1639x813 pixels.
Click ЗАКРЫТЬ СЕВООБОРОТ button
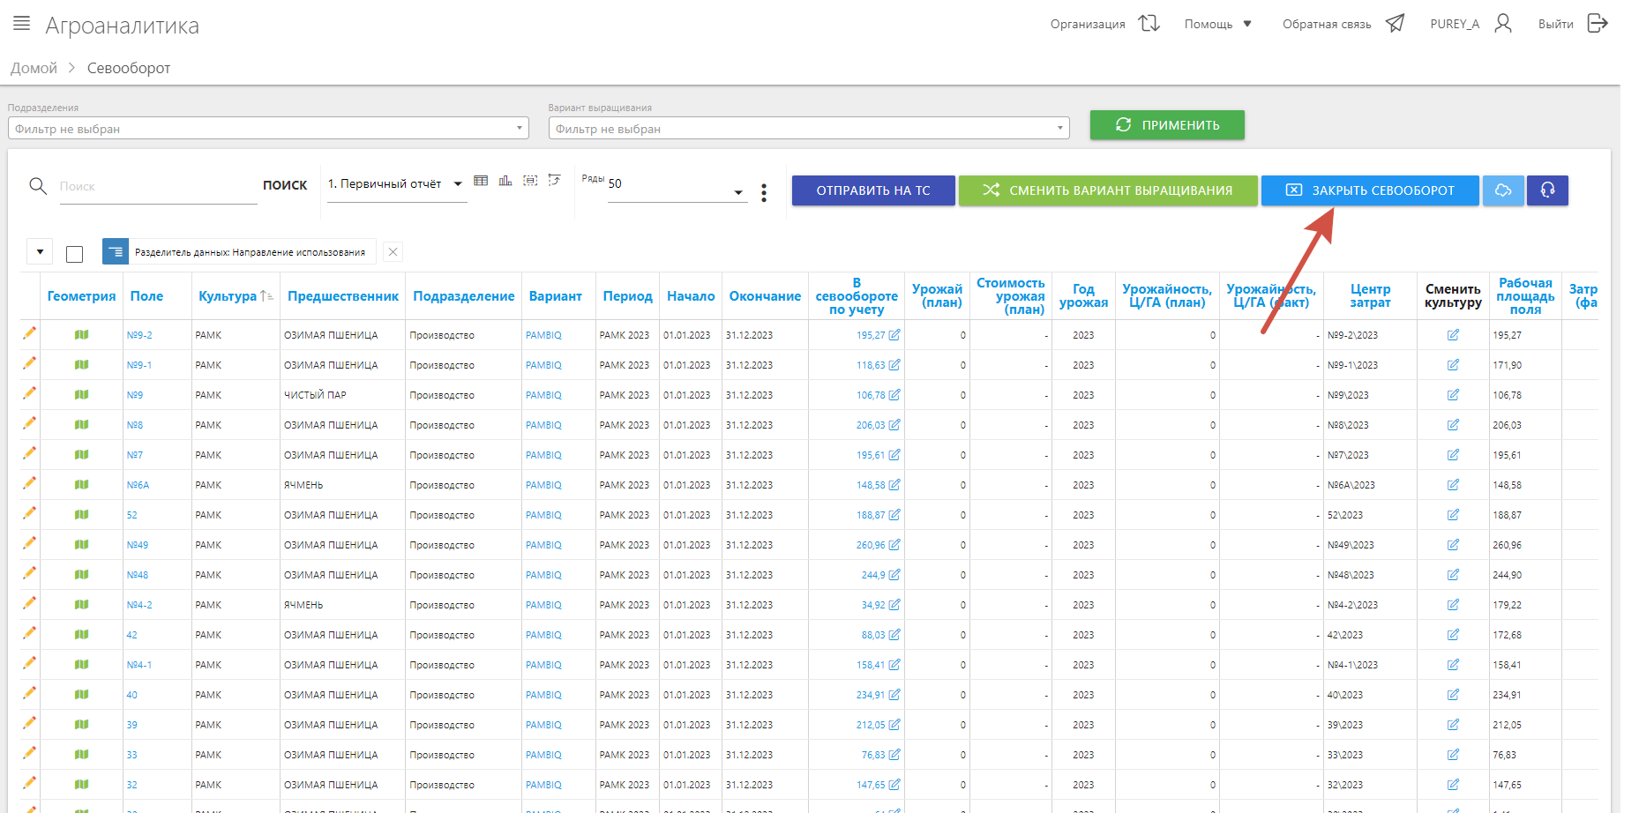(x=1369, y=190)
